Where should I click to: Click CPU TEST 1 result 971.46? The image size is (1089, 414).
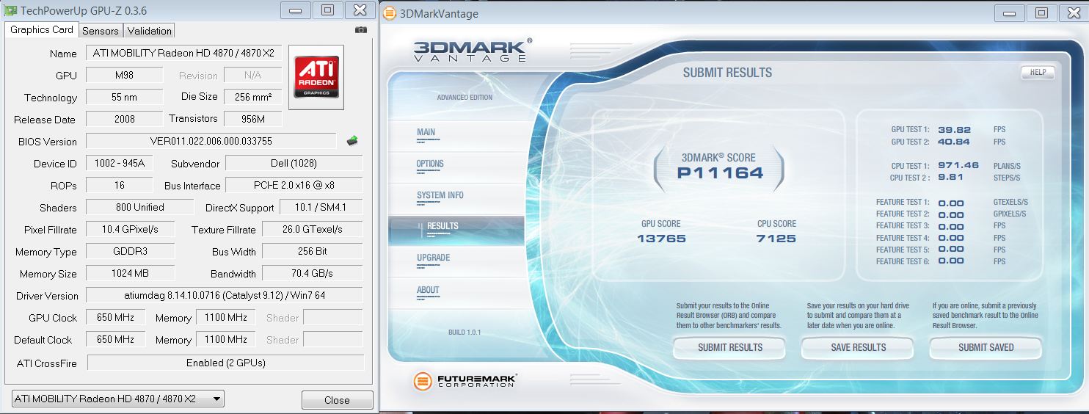click(x=958, y=165)
